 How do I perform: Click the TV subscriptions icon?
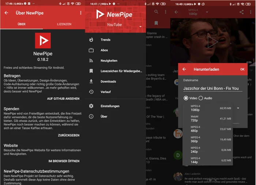(x=91, y=50)
